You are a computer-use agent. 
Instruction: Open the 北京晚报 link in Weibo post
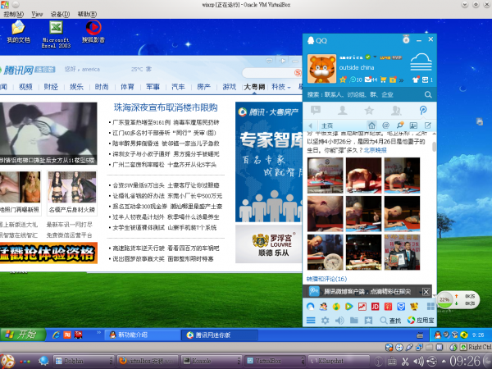pos(375,150)
